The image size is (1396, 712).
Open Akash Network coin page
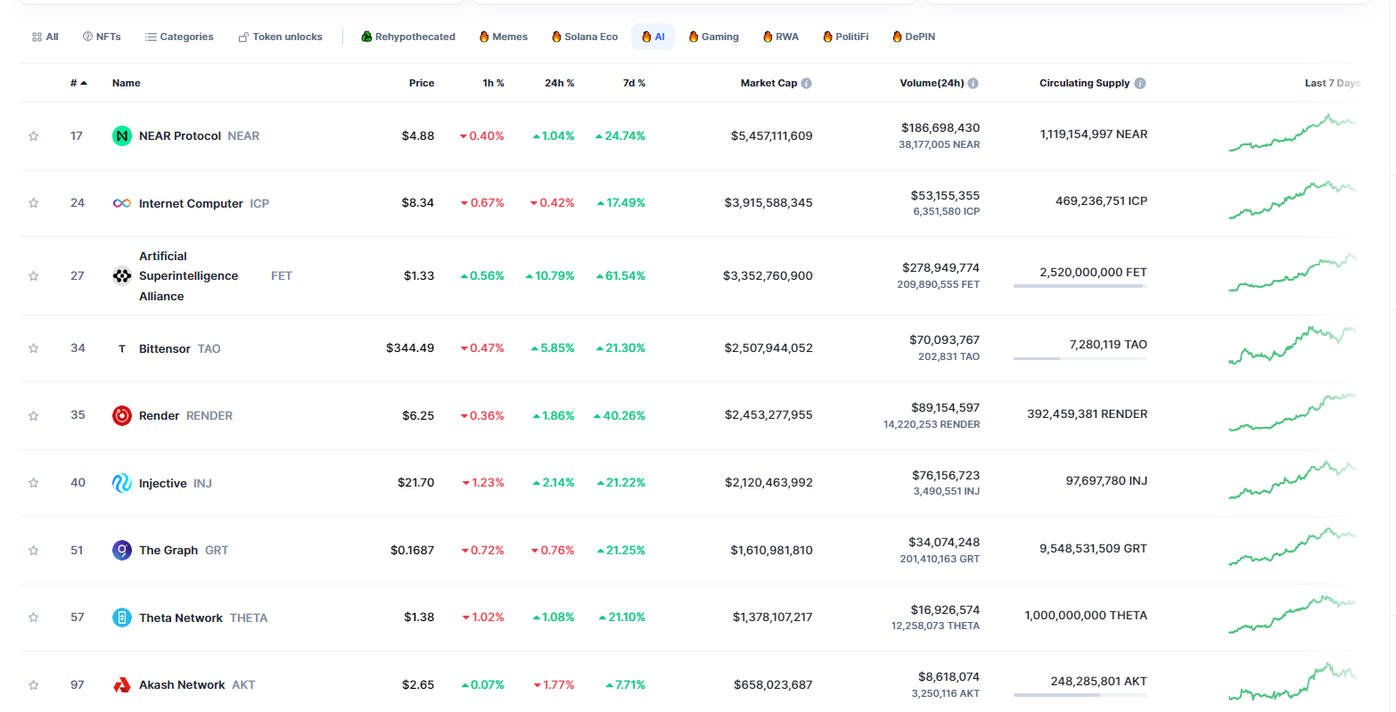pos(182,685)
